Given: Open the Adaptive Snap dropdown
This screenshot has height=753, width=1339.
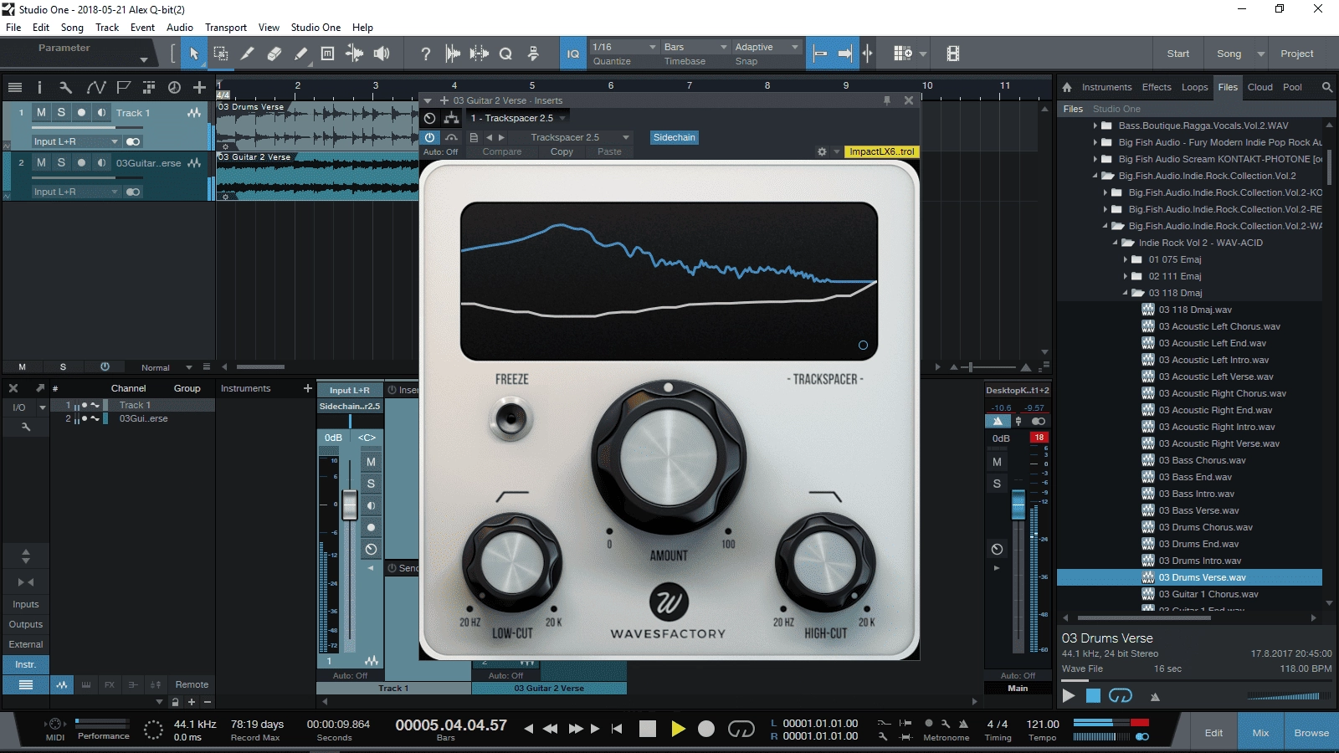Looking at the screenshot, I should click(767, 47).
